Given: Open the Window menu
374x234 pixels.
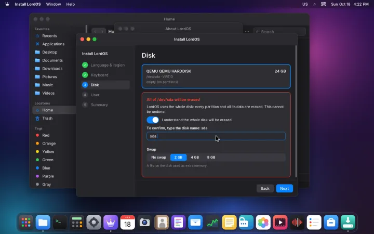Looking at the screenshot, I should pos(54,4).
